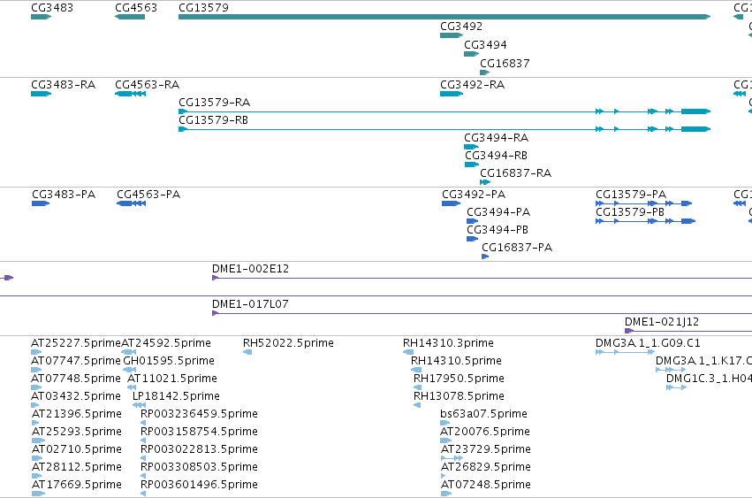752x498 pixels.
Task: Click the DME1-002E12 clone start arrow
Action: [x=216, y=278]
